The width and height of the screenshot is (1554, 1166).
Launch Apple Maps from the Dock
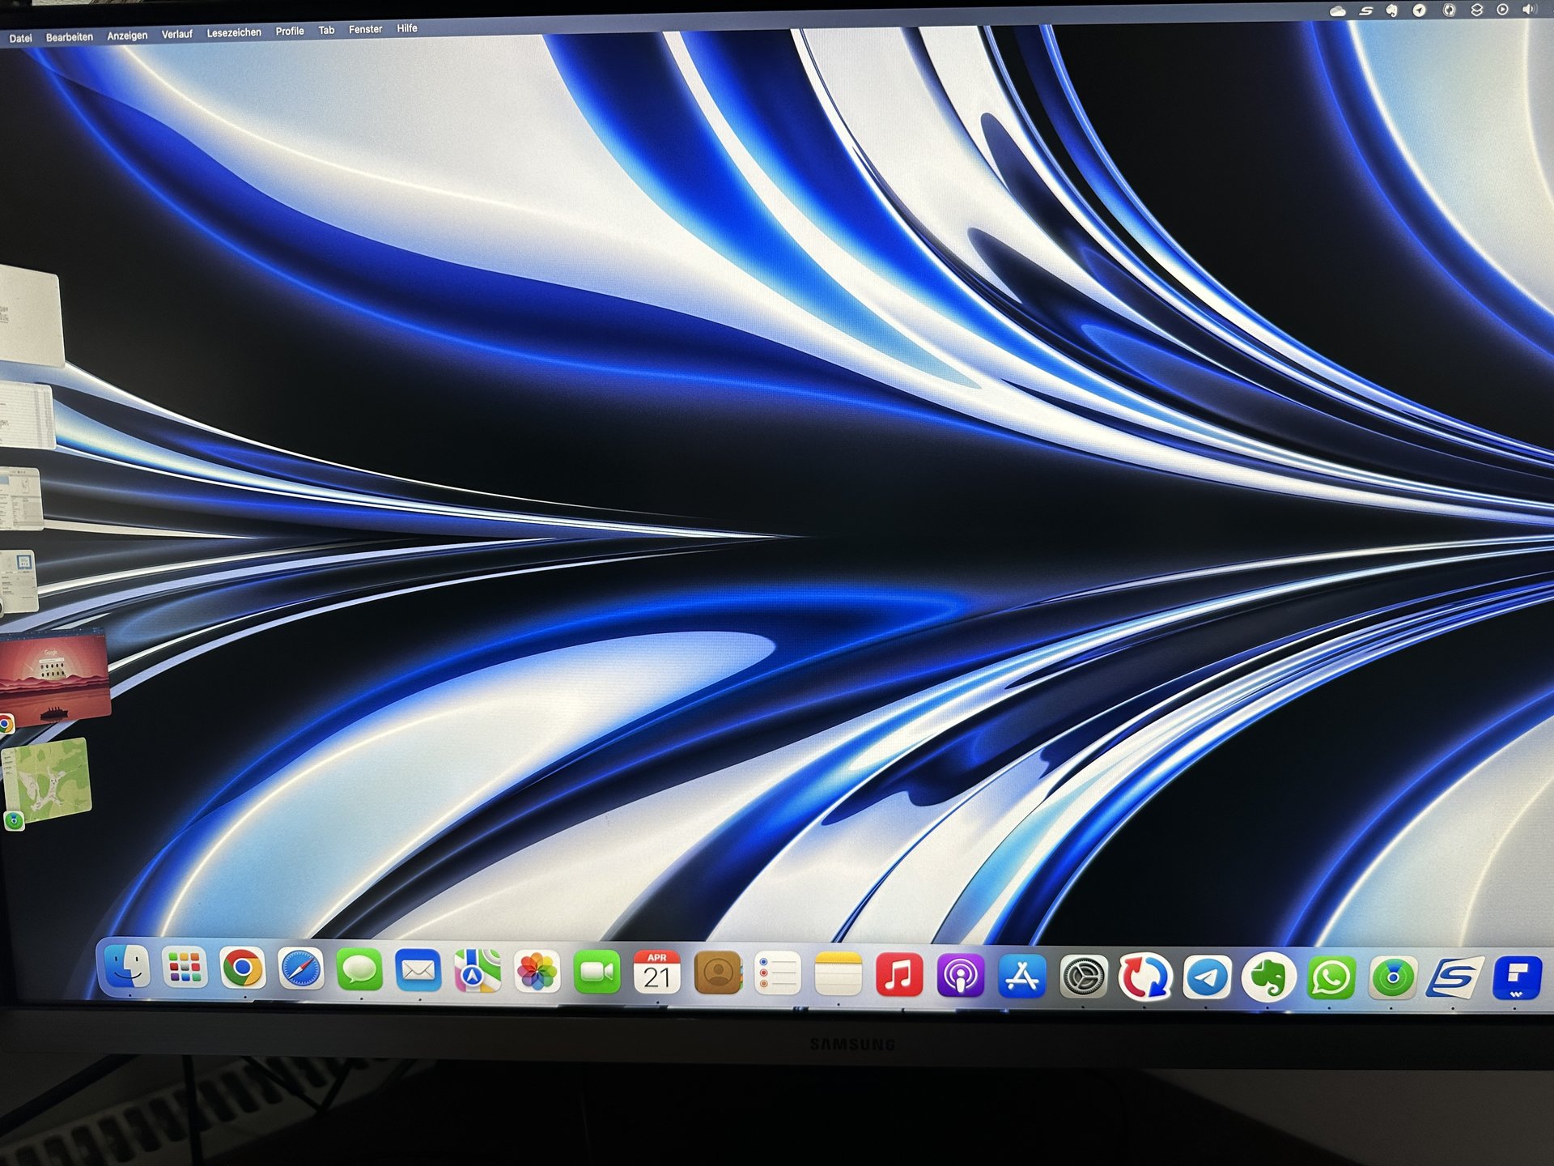478,972
